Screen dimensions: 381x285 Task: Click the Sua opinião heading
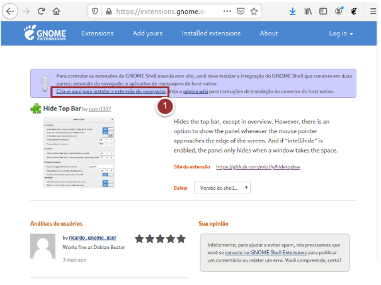[213, 224]
